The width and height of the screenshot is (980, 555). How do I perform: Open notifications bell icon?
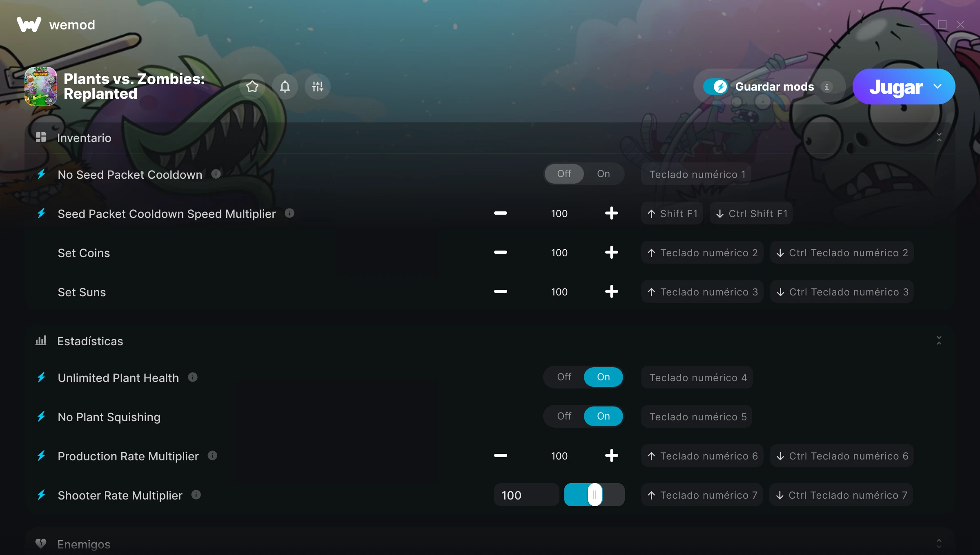coord(285,87)
